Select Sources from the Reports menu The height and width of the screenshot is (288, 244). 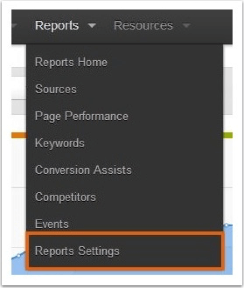click(x=56, y=89)
